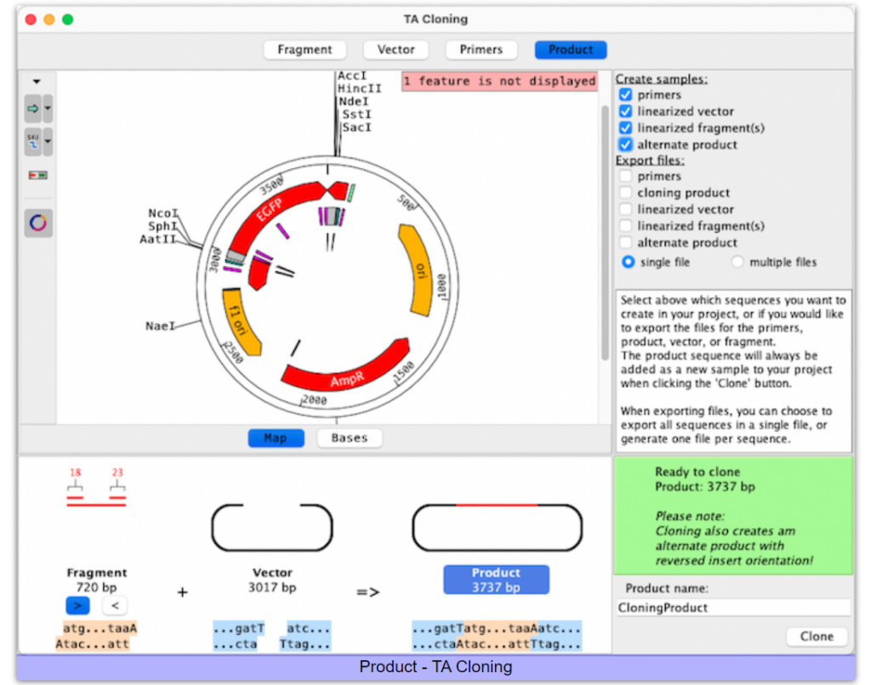Image resolution: width=871 pixels, height=685 pixels.
Task: Switch to the Vector tab
Action: coord(396,50)
